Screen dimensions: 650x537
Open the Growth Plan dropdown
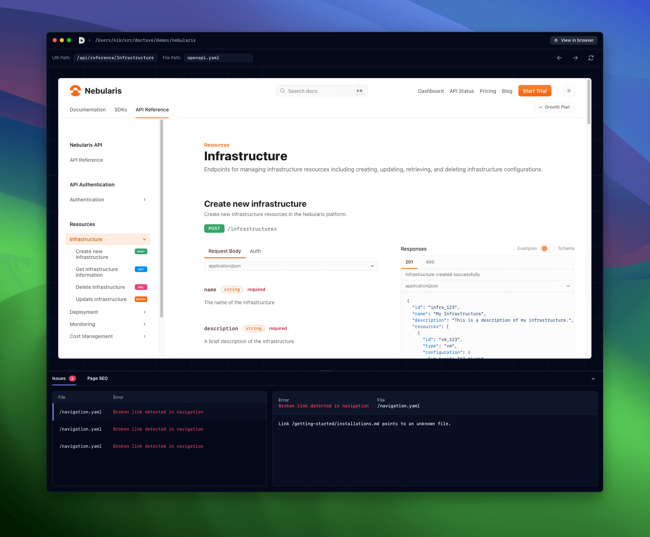pyautogui.click(x=554, y=107)
